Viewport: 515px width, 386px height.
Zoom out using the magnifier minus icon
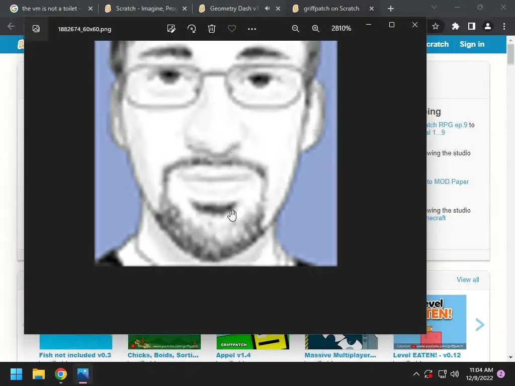click(296, 29)
